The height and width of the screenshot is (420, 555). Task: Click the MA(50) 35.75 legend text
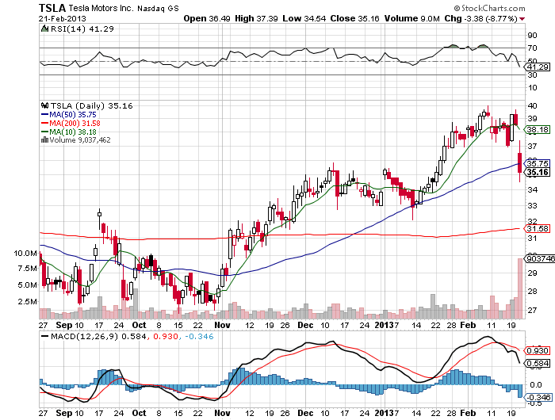[x=73, y=114]
